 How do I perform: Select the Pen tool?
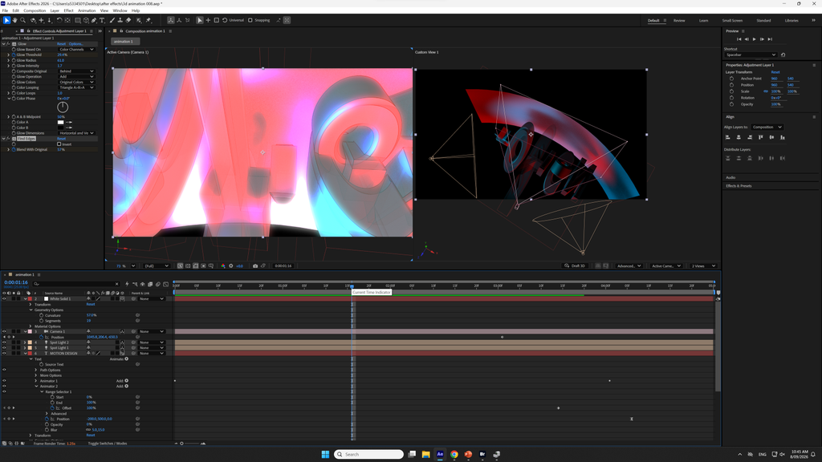click(x=95, y=20)
